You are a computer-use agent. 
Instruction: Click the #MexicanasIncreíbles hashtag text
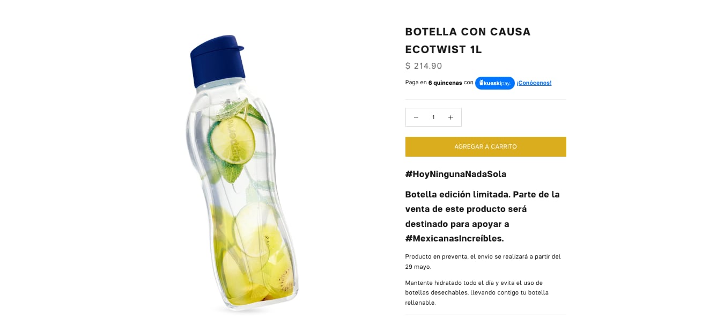(455, 238)
